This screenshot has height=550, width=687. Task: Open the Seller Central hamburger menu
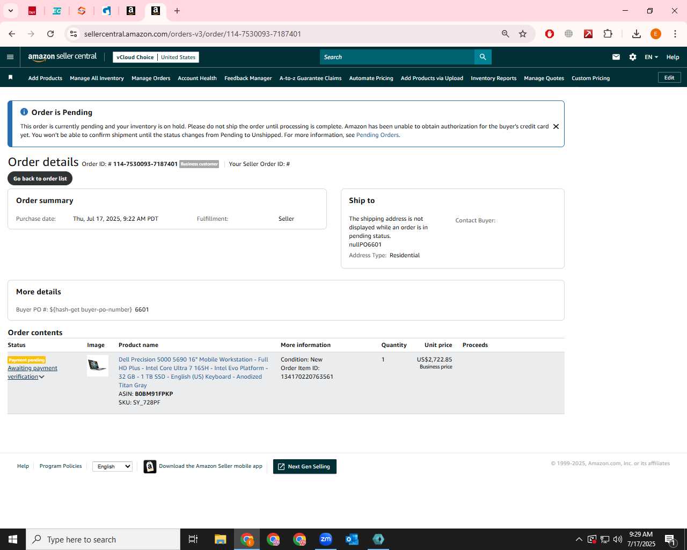coord(10,57)
